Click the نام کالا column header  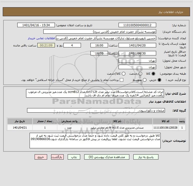(x=117, y=121)
